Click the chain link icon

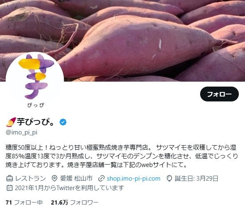[101, 179]
